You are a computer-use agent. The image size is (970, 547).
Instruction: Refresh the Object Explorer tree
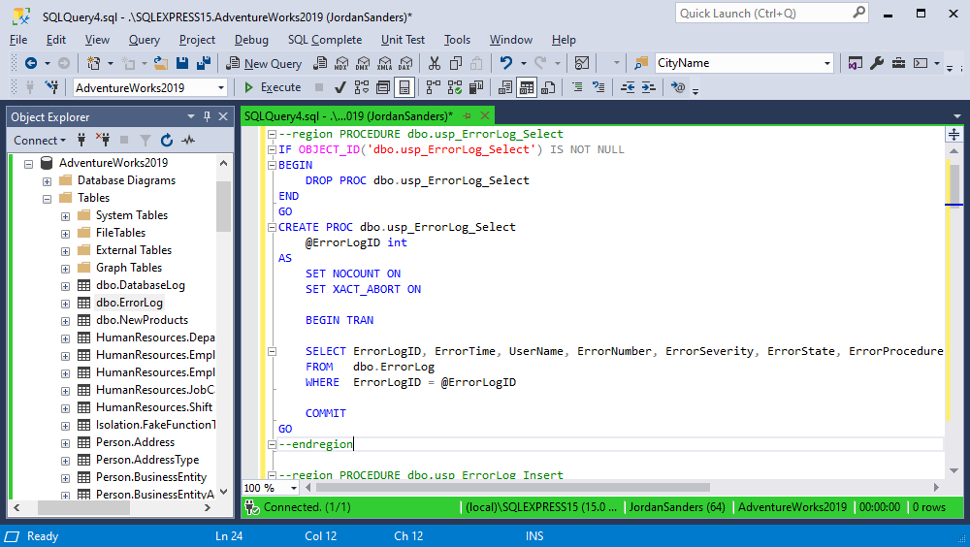coord(167,141)
